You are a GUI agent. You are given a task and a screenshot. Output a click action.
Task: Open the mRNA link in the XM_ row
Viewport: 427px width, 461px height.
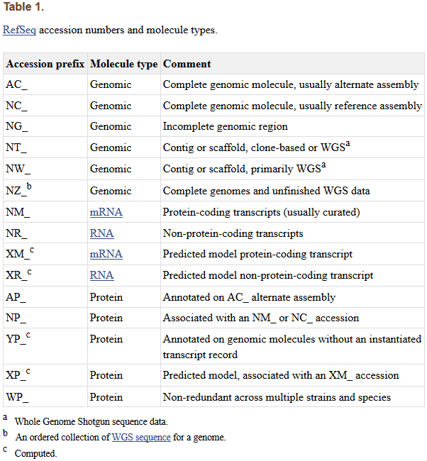pos(106,254)
